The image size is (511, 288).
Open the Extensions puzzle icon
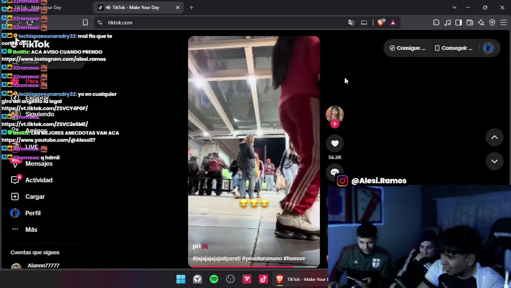point(436,23)
